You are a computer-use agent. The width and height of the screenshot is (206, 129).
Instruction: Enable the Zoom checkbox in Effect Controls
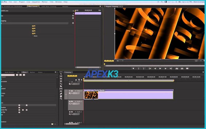click(x=32, y=36)
